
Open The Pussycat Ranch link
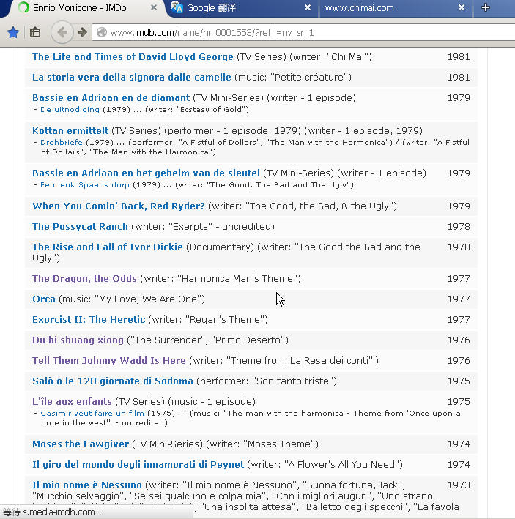pyautogui.click(x=80, y=226)
